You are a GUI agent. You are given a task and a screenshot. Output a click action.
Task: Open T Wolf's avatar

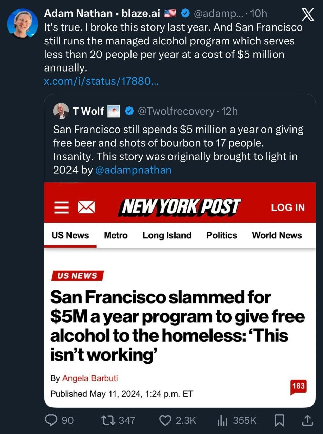pos(61,111)
